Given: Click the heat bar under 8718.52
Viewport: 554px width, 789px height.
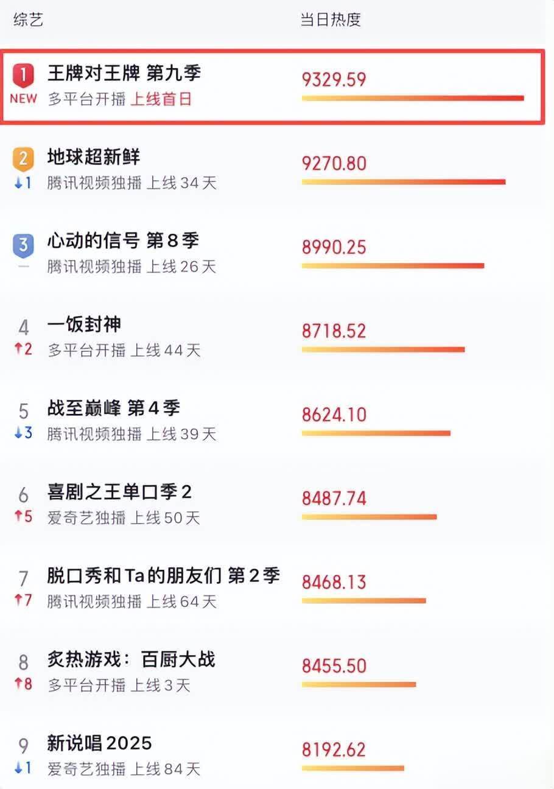Looking at the screenshot, I should coord(383,349).
